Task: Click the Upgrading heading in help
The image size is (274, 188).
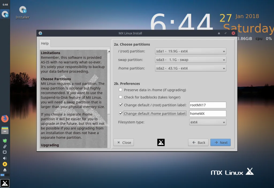Action: coord(50,145)
